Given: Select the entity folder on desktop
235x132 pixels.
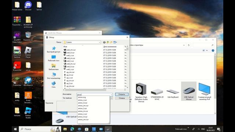Looking at the screenshot, I should tap(17, 97).
